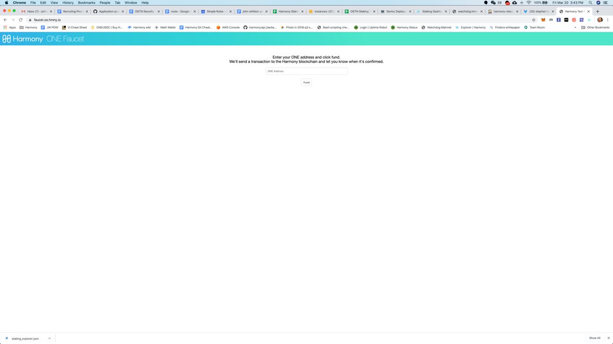
Task: Click the ONE Address input field
Action: [306, 71]
